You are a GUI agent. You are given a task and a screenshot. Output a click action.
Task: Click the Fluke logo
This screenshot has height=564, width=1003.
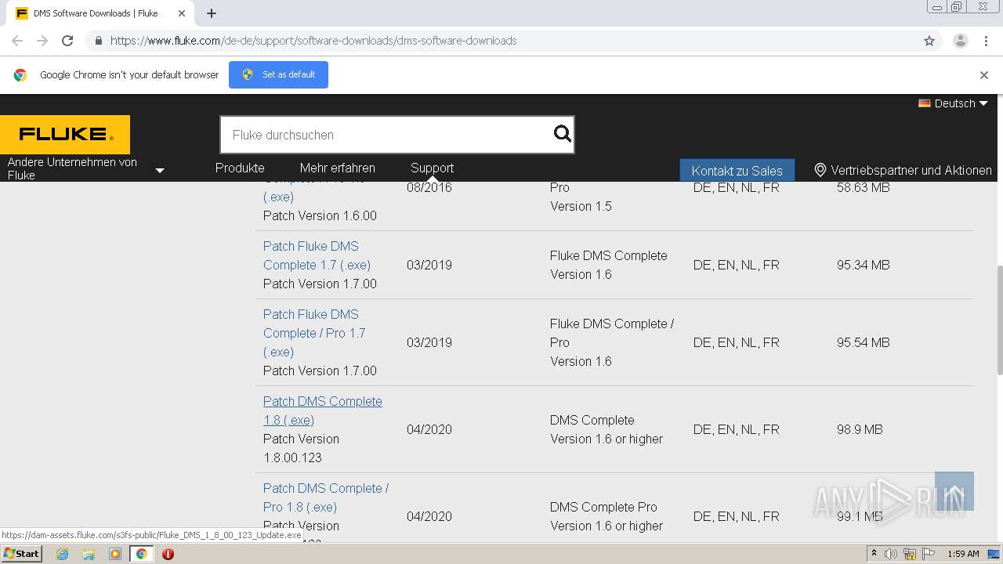(65, 135)
